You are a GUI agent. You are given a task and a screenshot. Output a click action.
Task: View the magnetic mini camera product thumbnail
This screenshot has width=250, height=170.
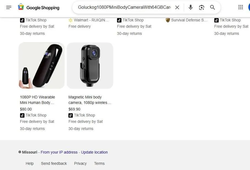tap(90, 66)
